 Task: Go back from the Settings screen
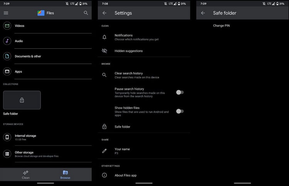[x=104, y=13]
